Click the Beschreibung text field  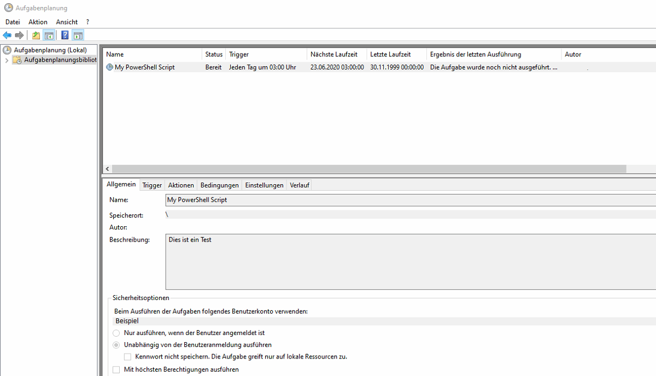[x=410, y=262]
